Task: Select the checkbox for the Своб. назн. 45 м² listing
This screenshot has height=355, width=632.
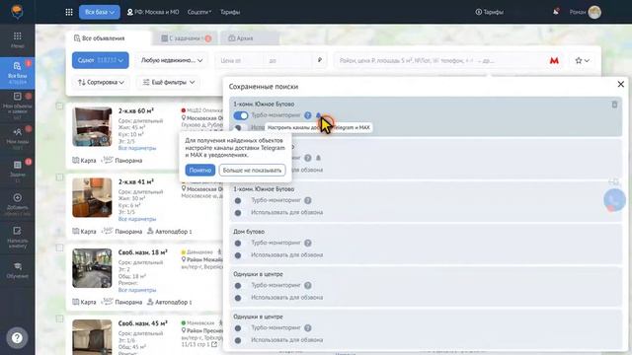Action: pos(59,319)
